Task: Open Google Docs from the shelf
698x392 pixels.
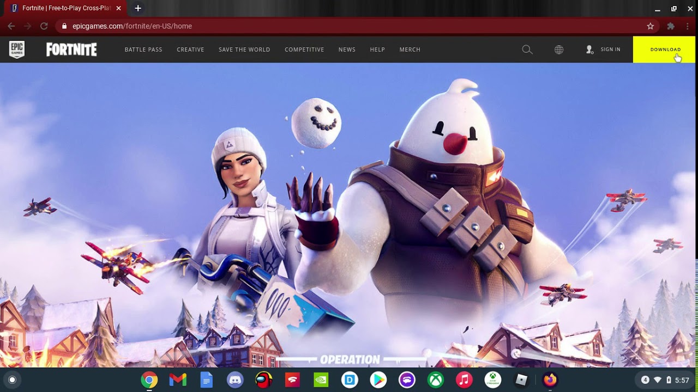Action: (207, 380)
